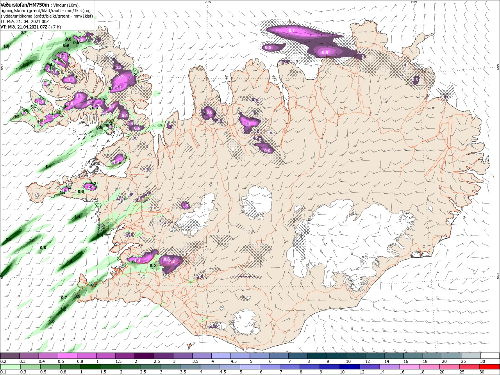Pick the bright pink swatch labeled 0.5 in the upper legend
Screen dimensions: 500x375
coord(67,356)
